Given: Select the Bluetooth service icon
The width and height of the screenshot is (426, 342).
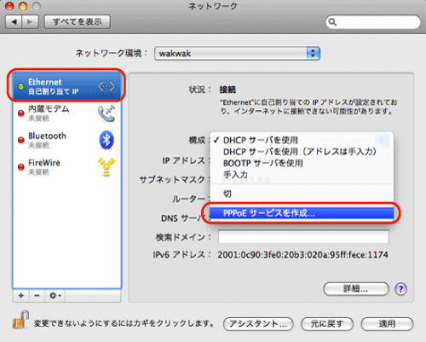Looking at the screenshot, I should tap(106, 140).
